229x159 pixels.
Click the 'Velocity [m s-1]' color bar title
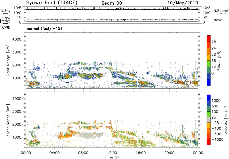[x=226, y=120]
